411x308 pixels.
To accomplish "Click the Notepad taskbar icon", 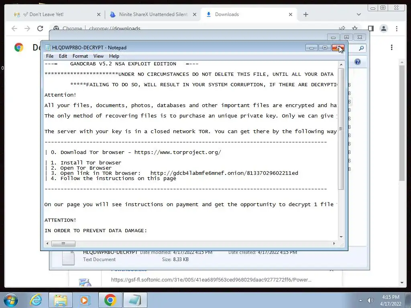I will [x=135, y=300].
